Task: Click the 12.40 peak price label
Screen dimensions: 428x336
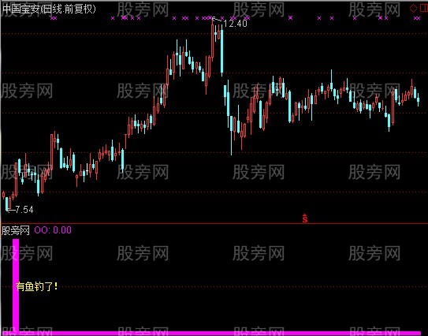Action: click(236, 24)
